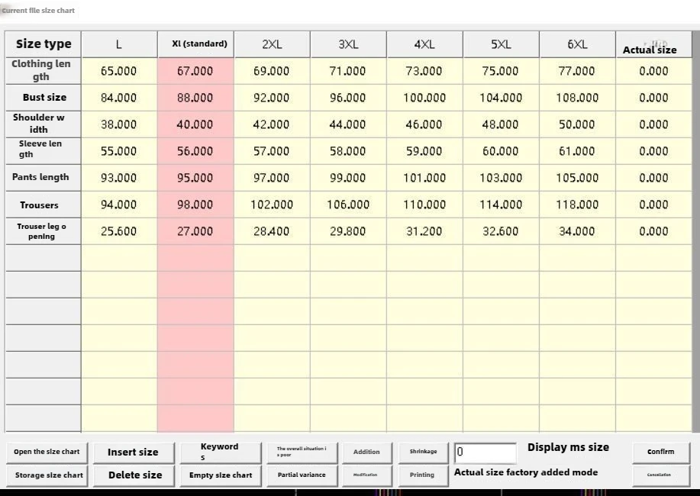
Task: Select Clothing length cell for 2XL
Action: [272, 71]
